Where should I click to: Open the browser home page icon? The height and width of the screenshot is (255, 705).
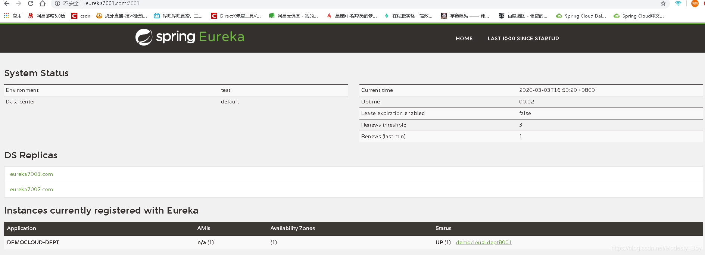(43, 3)
